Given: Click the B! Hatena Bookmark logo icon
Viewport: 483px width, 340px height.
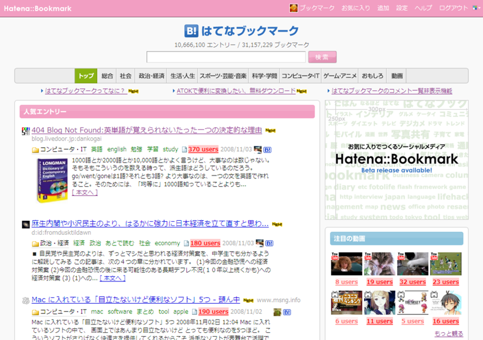Looking at the screenshot, I should pyautogui.click(x=191, y=31).
